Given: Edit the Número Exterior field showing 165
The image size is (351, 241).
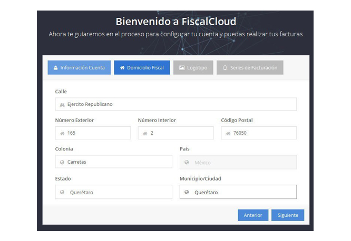Looking at the screenshot, I should point(93,133).
